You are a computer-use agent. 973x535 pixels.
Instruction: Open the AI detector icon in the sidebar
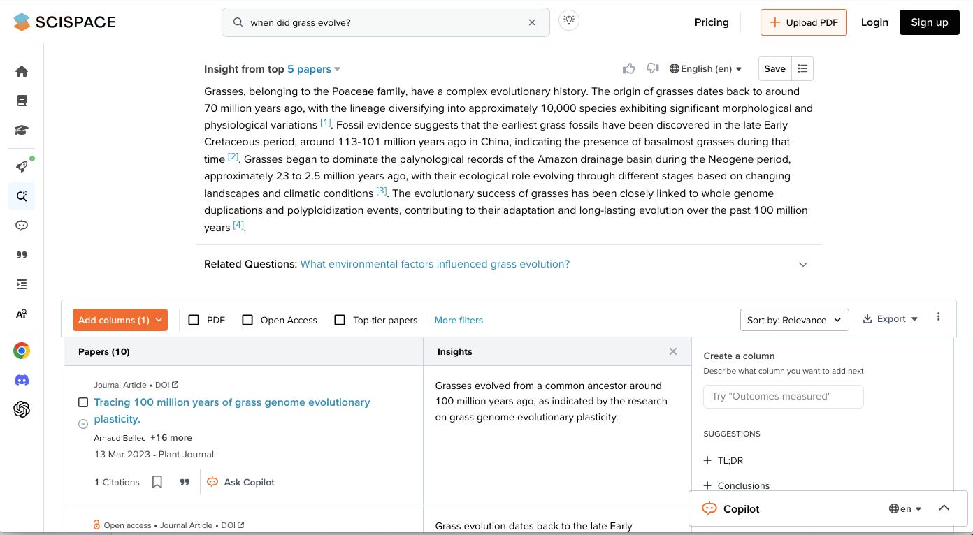pyautogui.click(x=22, y=314)
